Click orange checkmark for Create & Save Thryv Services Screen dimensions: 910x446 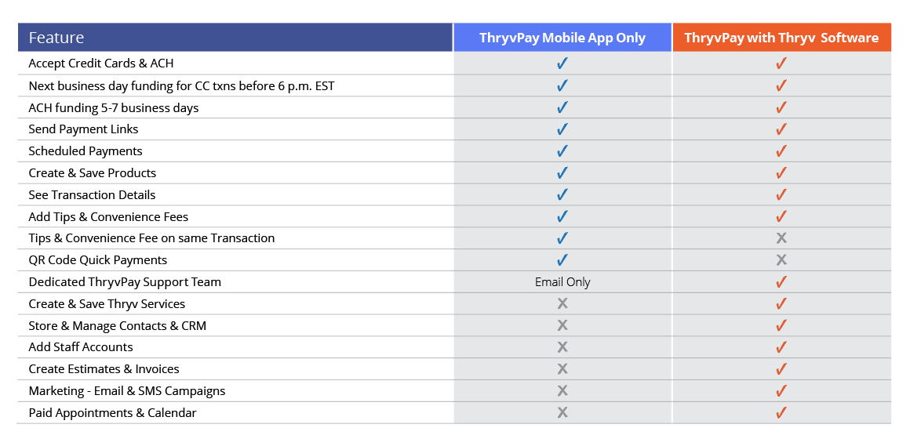coord(781,303)
